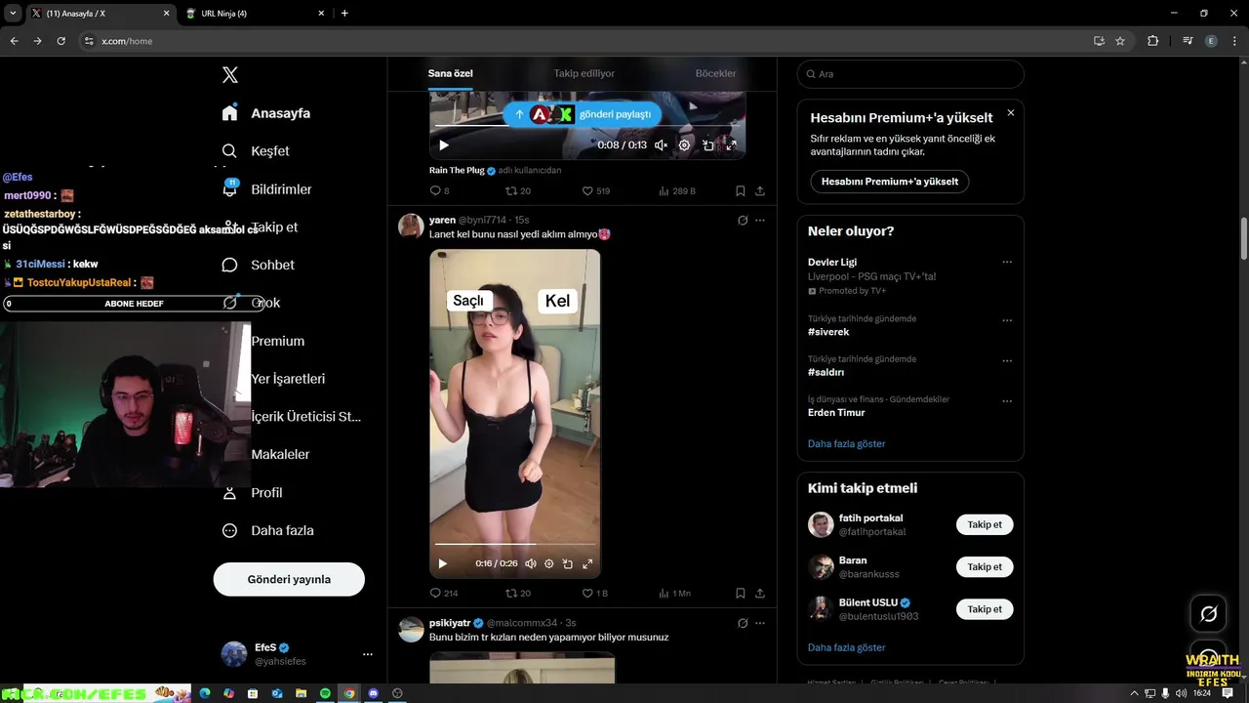Open more options on psikiyatr's post
The height and width of the screenshot is (703, 1249).
tap(760, 623)
